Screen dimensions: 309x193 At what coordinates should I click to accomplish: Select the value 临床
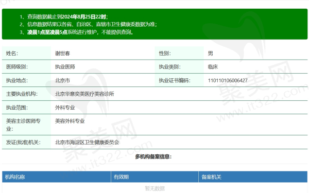pos(213,67)
